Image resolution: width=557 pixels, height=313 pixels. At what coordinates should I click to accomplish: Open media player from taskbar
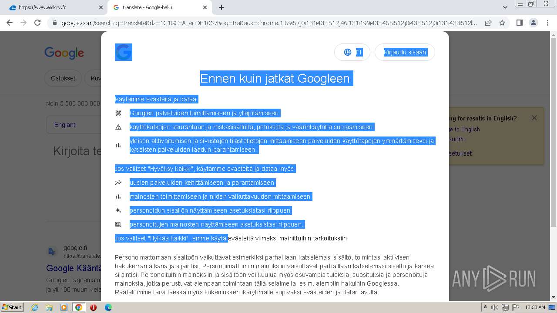coord(64,307)
